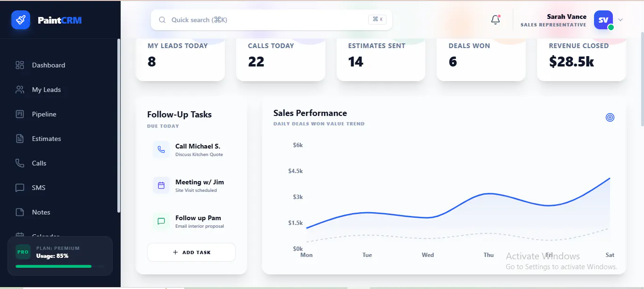Click the PaintCRM paintbrush logo icon

coord(21,20)
